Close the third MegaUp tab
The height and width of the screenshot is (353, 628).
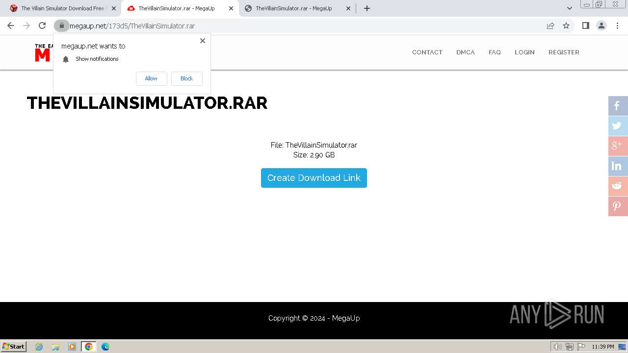[x=348, y=8]
